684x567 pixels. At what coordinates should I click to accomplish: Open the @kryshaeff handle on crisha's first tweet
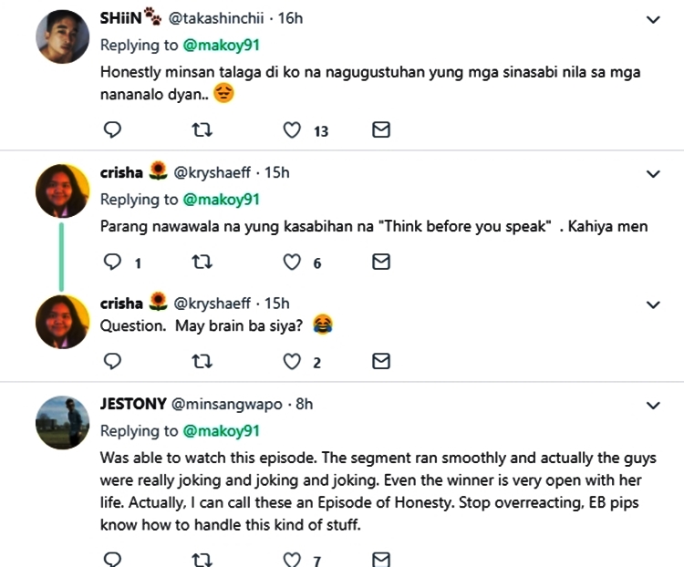click(x=213, y=172)
